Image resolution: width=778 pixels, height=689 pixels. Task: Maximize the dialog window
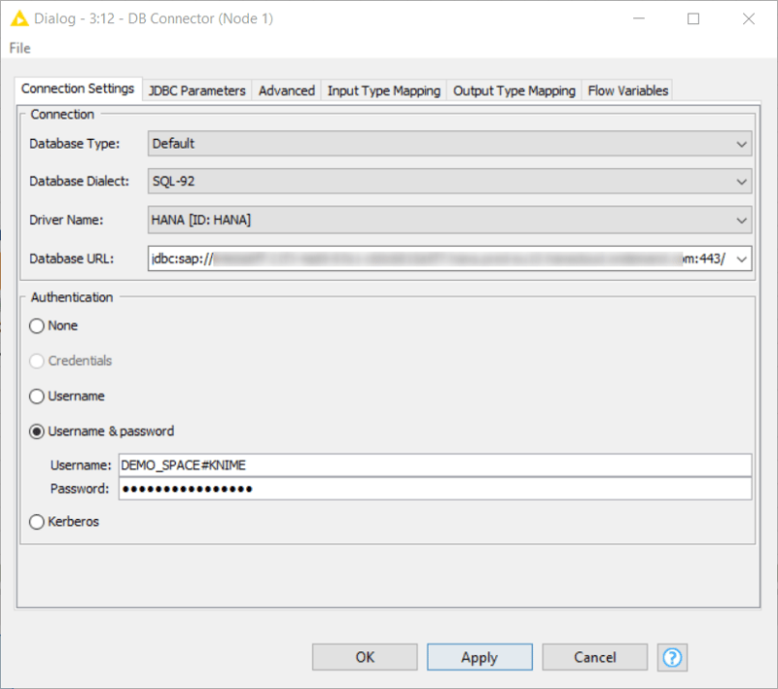(693, 18)
